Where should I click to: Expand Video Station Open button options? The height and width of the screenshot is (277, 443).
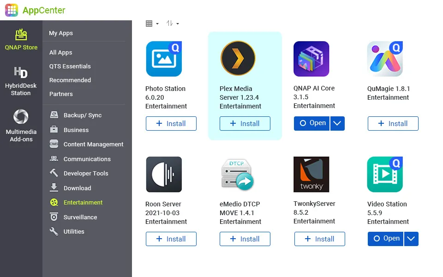[411, 239]
